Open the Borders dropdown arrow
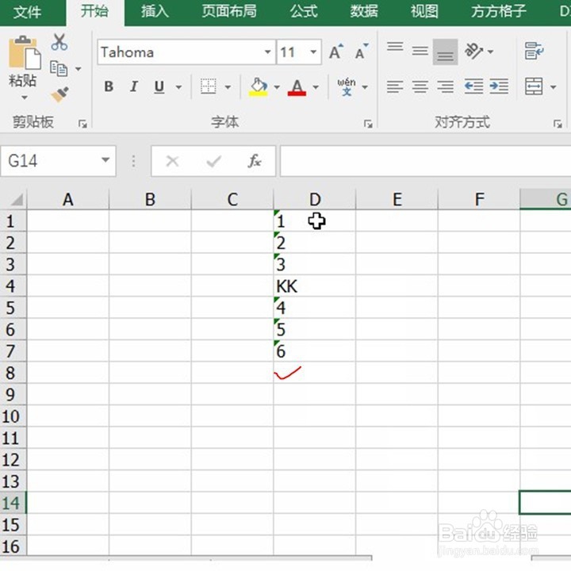 228,87
